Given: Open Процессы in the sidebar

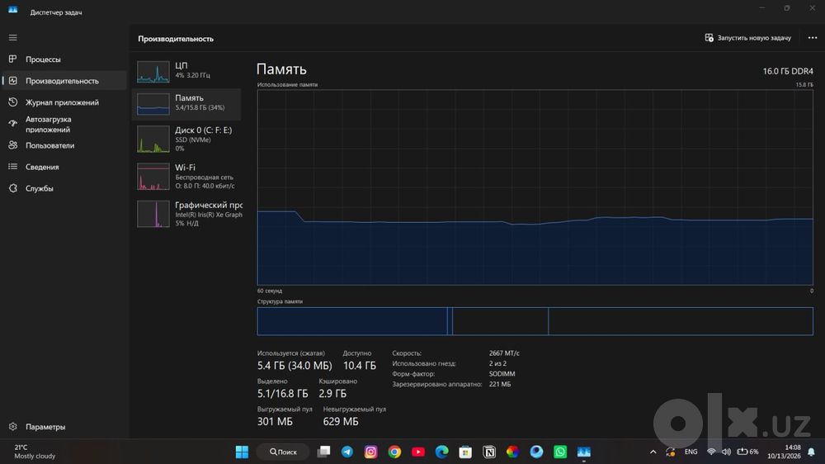Looking at the screenshot, I should 64,59.
